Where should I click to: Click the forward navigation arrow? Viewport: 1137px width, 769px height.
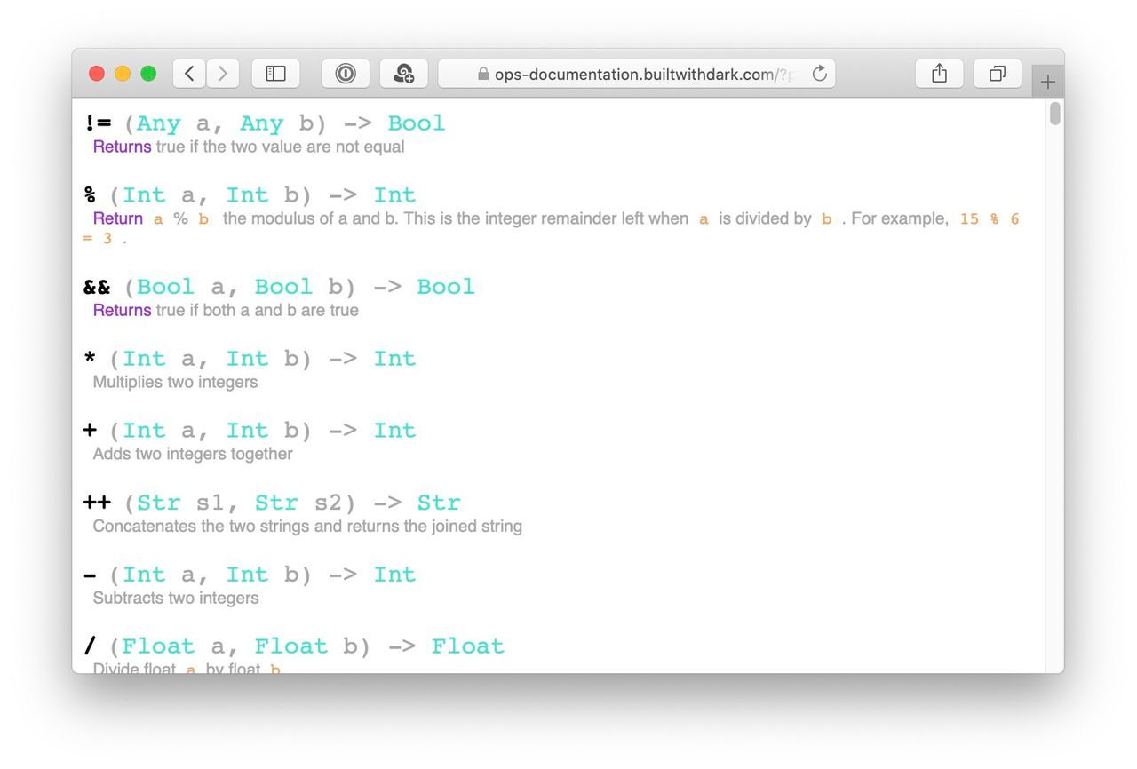click(222, 74)
